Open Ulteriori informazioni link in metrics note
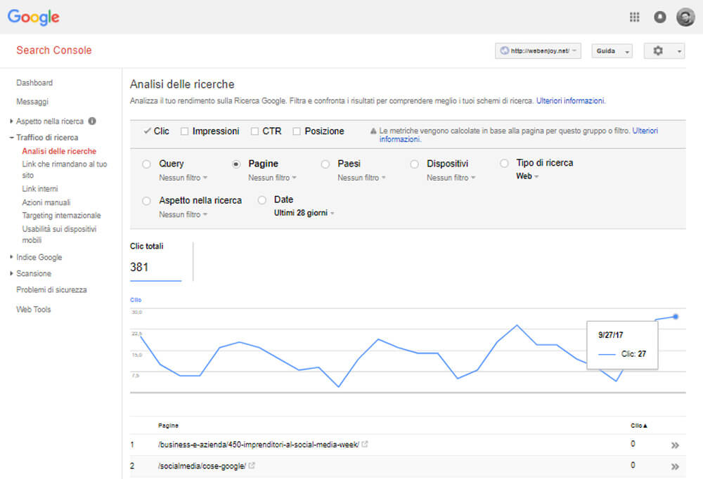The width and height of the screenshot is (703, 479). (519, 135)
